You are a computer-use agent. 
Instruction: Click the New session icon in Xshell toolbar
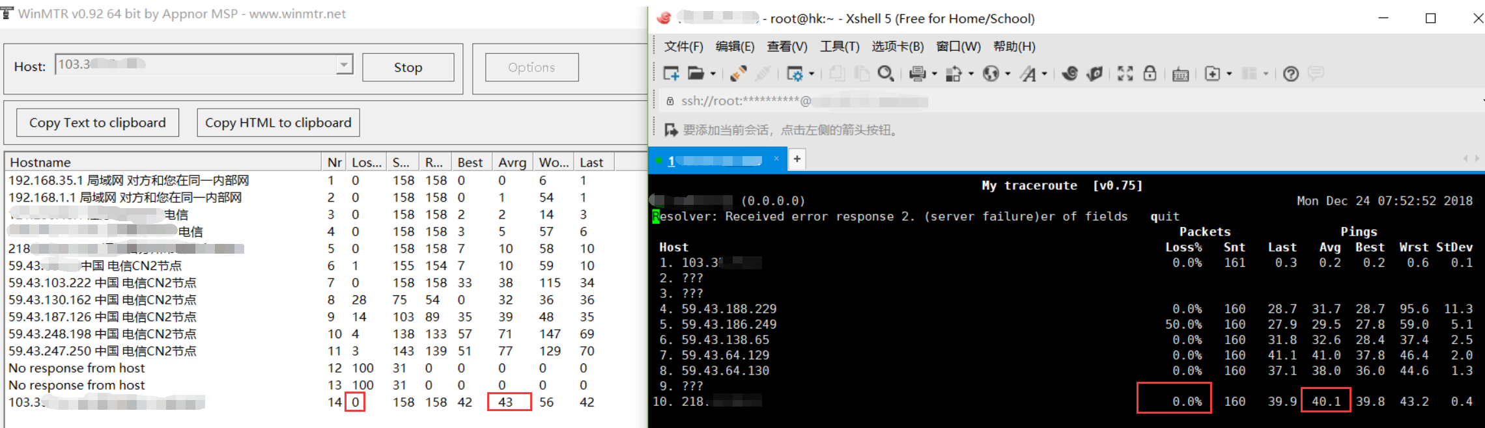pos(671,74)
